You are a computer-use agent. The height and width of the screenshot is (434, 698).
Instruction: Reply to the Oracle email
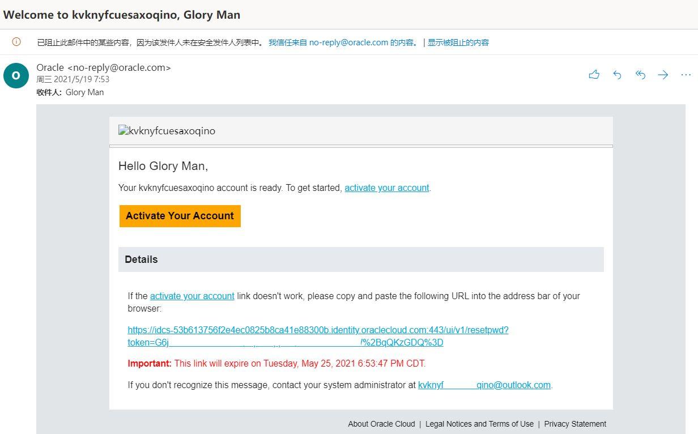click(x=617, y=75)
